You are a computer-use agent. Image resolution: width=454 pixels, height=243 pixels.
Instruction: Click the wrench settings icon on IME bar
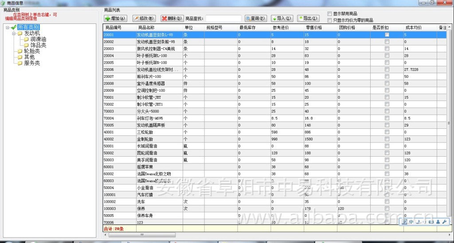pyautogui.click(x=444, y=222)
